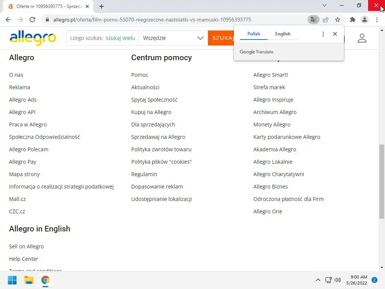This screenshot has width=385, height=289.
Task: Open tab search chevron
Action: (x=324, y=5)
